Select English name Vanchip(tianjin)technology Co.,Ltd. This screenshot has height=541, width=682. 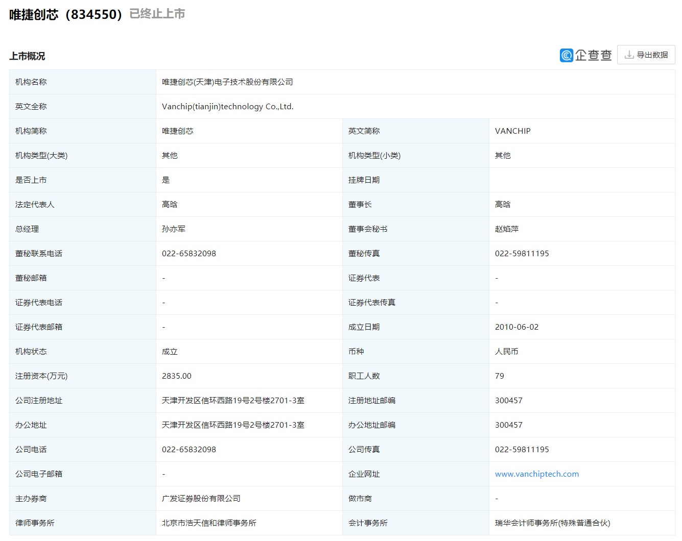[x=228, y=107]
